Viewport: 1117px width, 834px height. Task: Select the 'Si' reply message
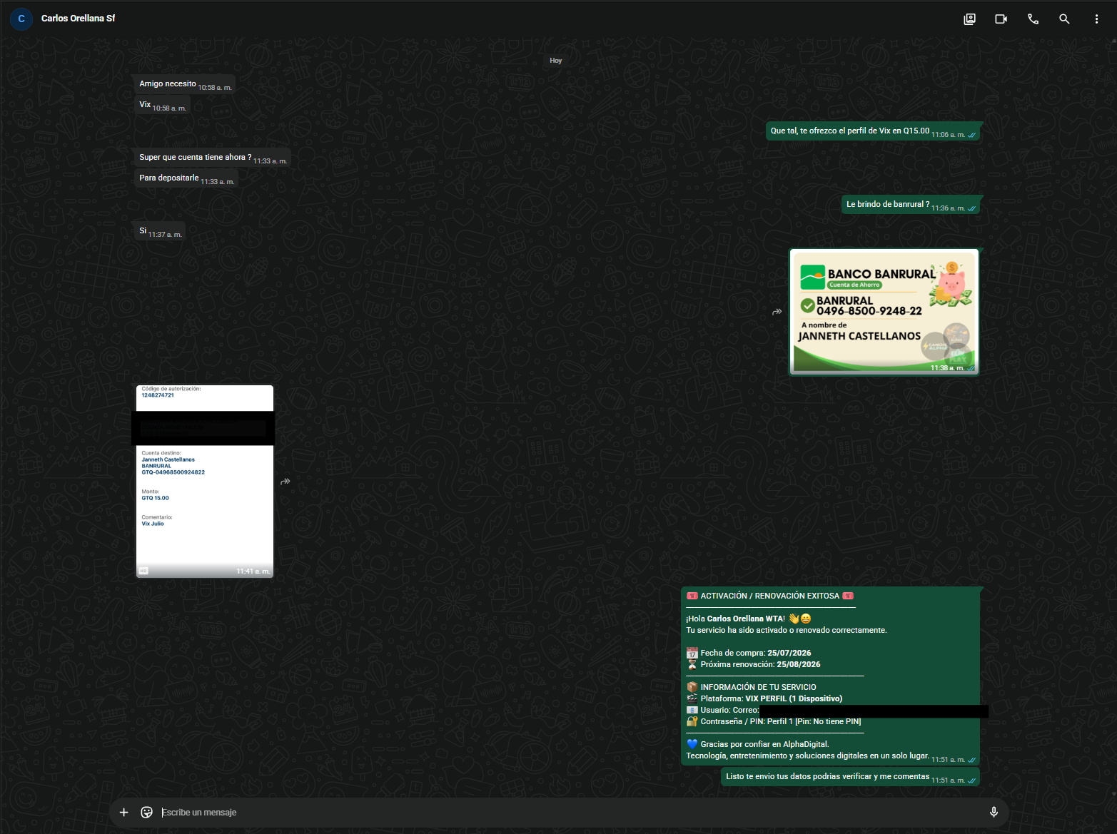pyautogui.click(x=160, y=231)
